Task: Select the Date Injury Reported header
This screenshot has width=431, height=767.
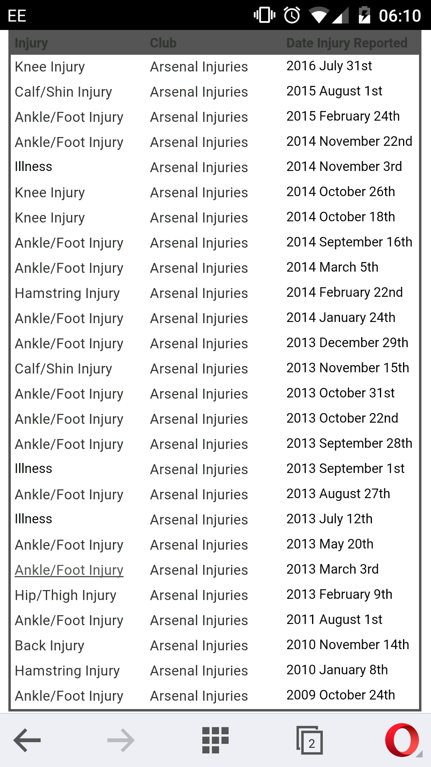Action: [347, 43]
